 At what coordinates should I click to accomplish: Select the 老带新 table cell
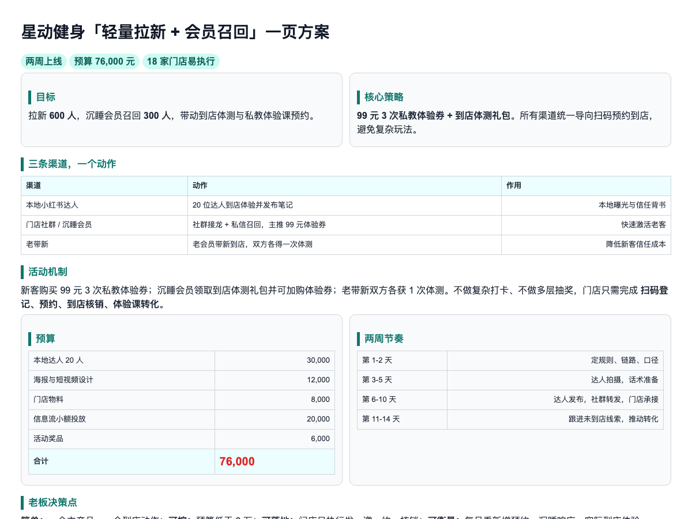[x=104, y=245]
